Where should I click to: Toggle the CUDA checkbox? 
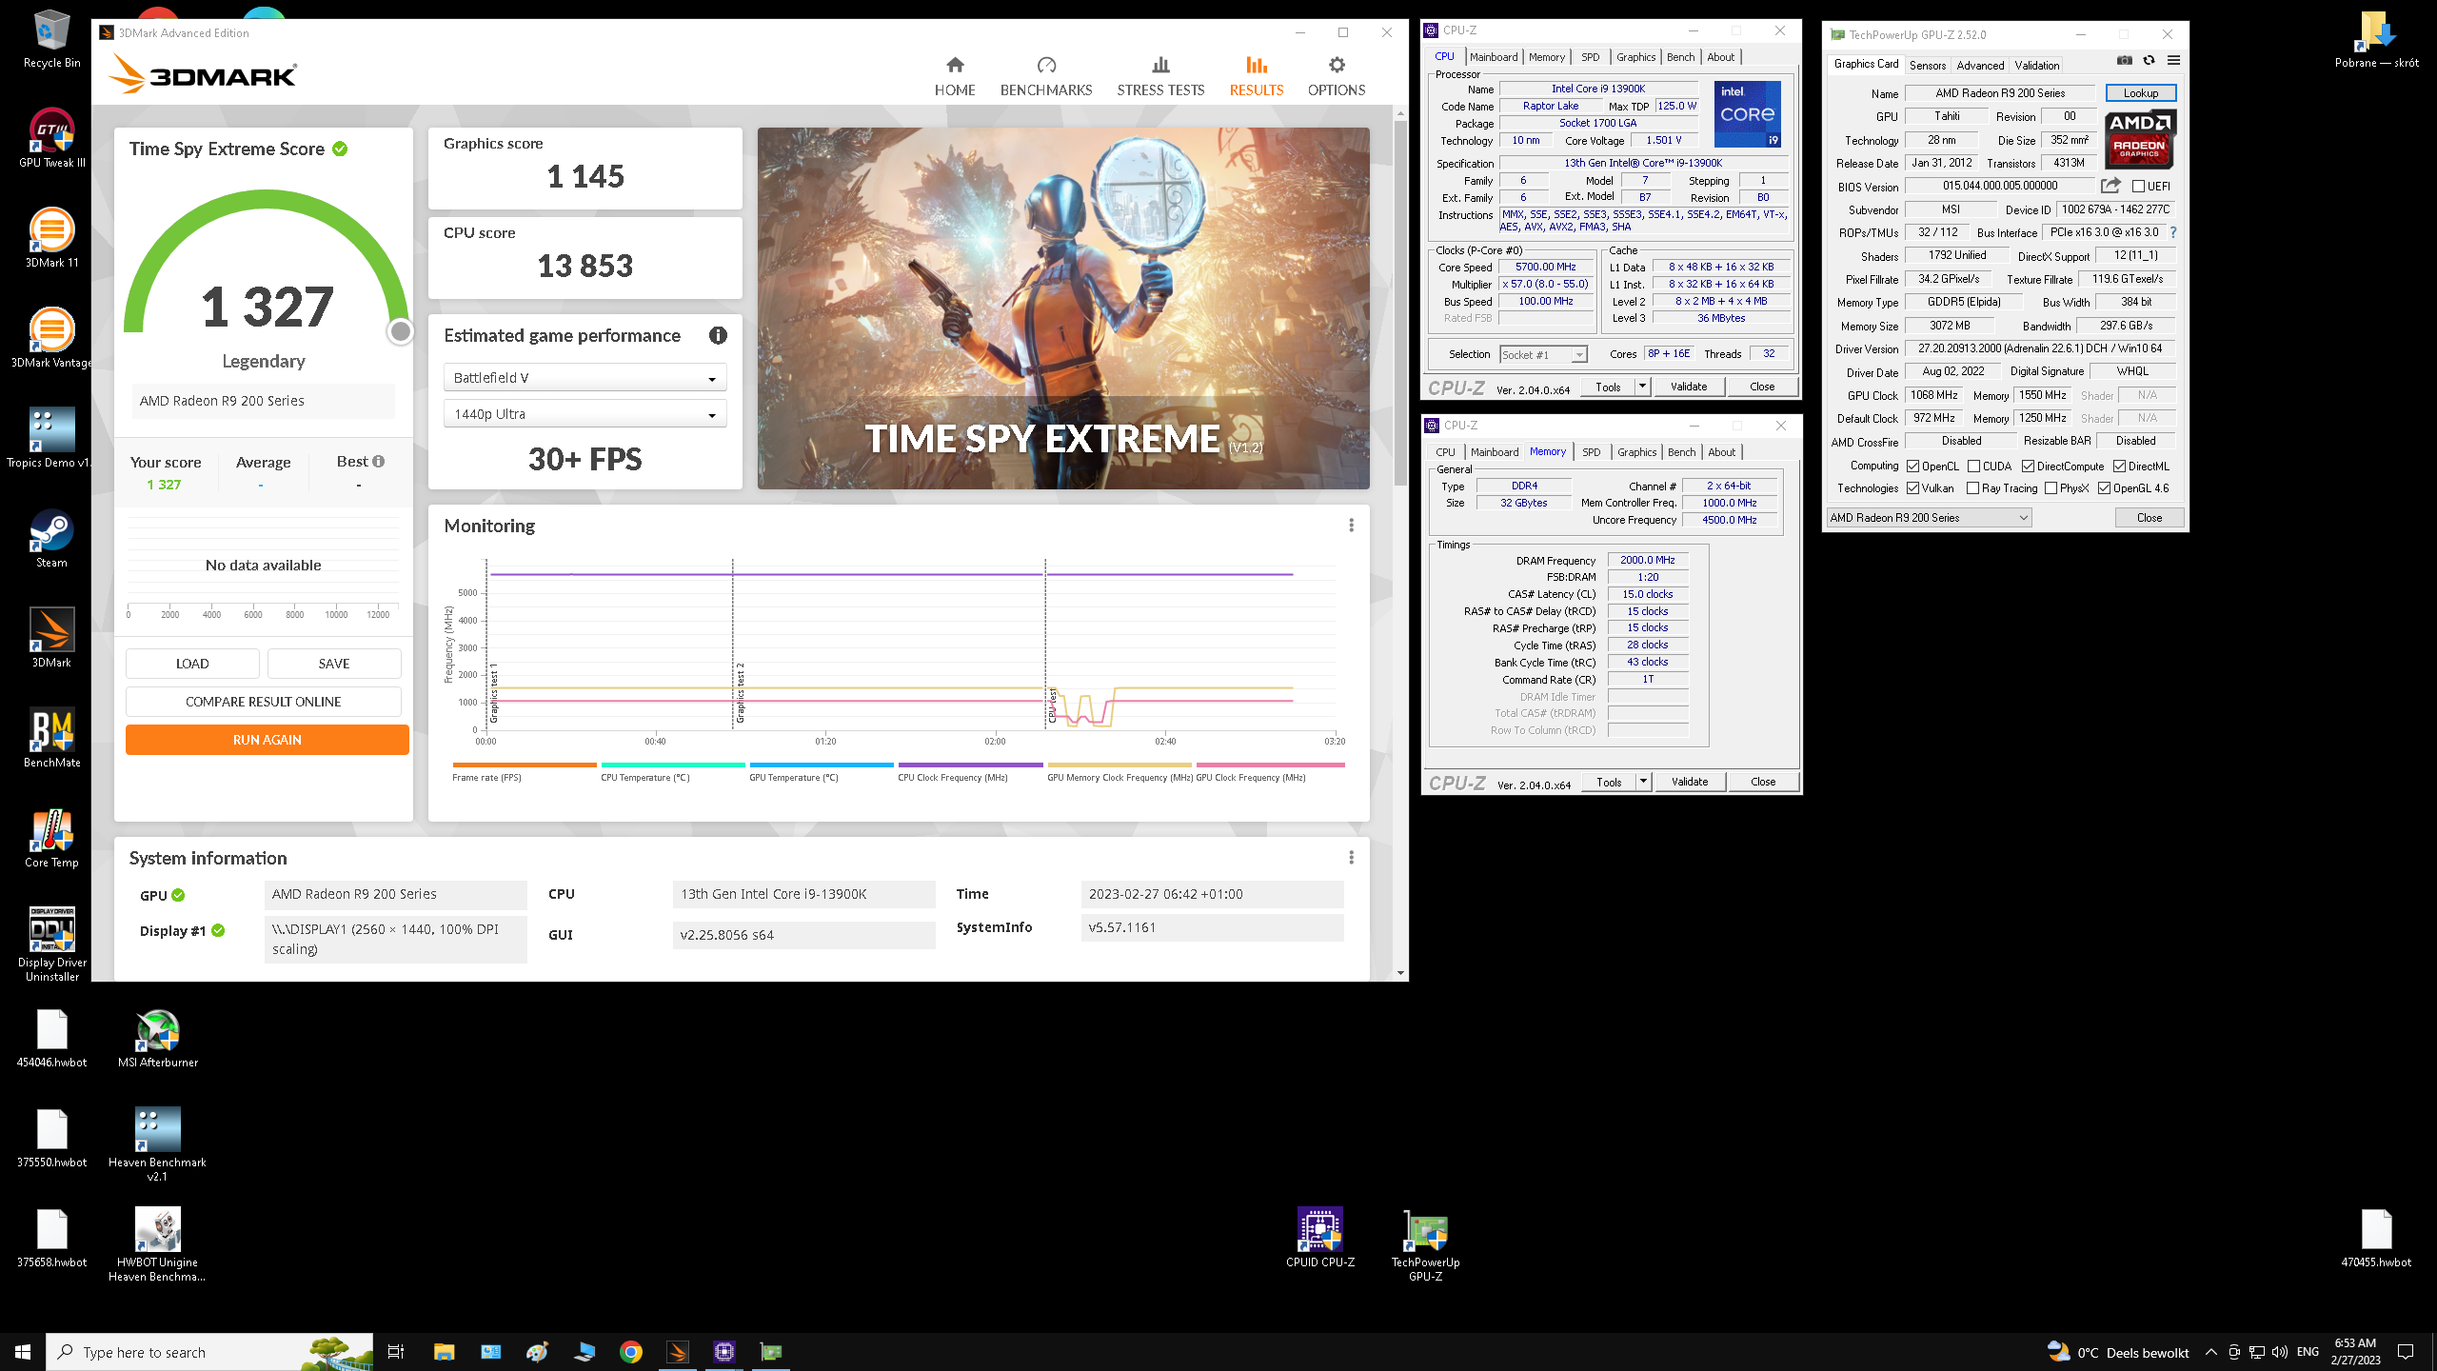point(1973,467)
